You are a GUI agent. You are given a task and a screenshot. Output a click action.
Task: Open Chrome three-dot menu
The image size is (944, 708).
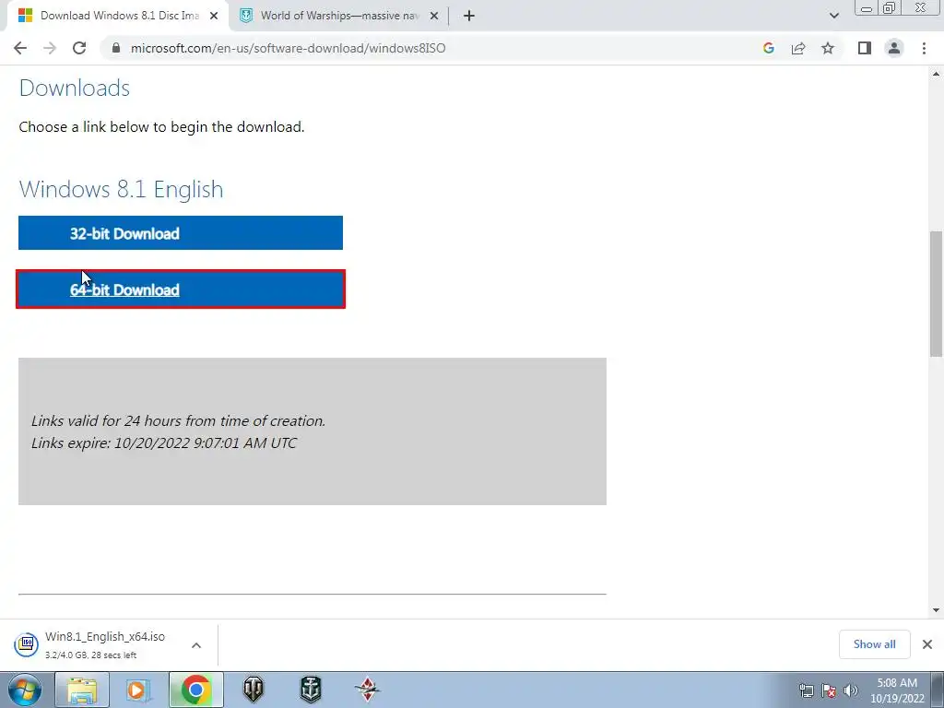pyautogui.click(x=924, y=48)
